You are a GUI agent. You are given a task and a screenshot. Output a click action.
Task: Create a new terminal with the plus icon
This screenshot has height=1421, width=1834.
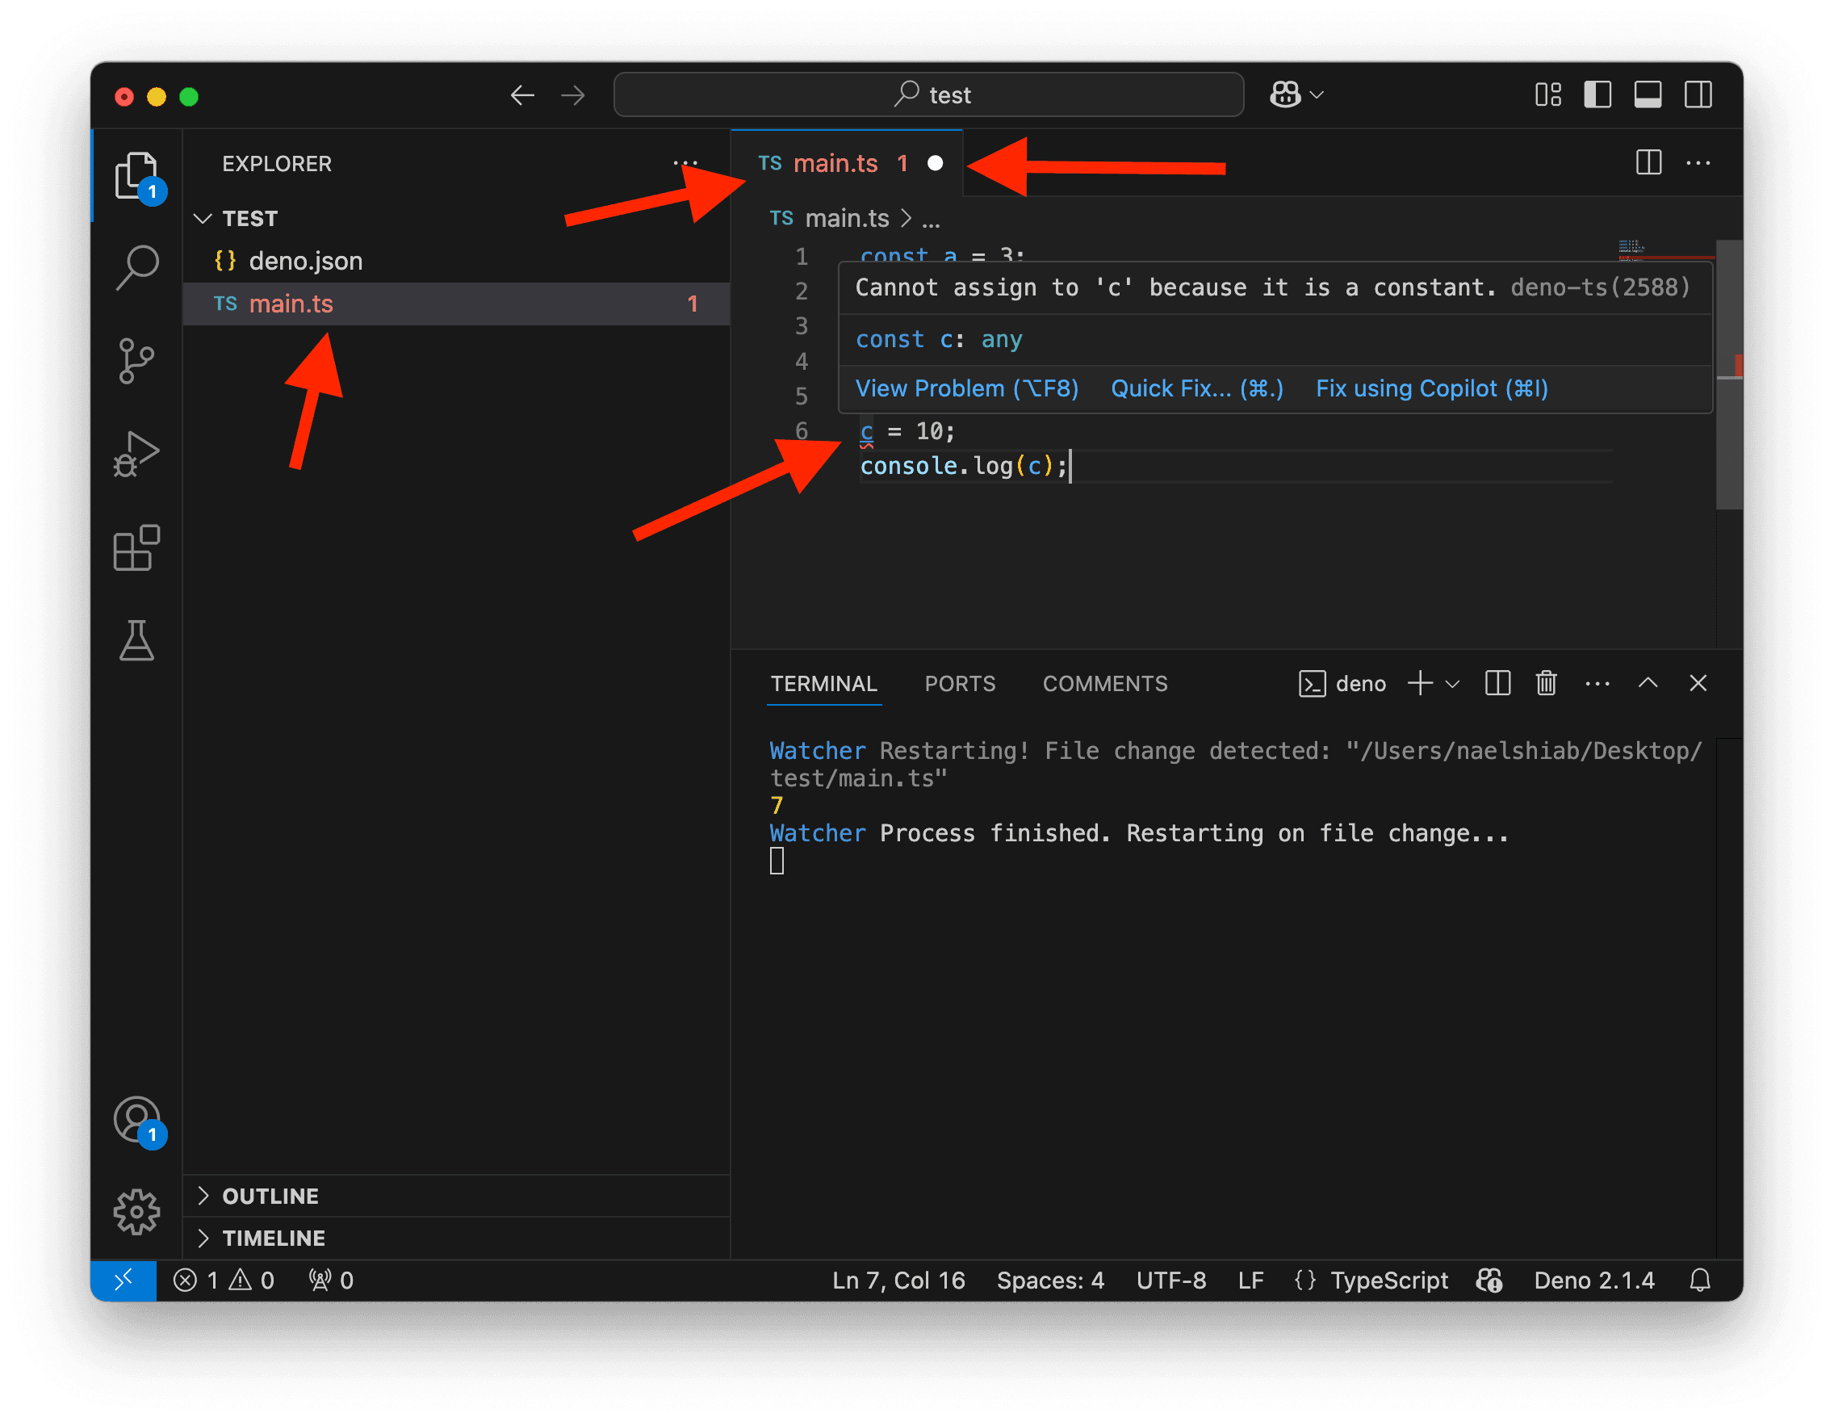pos(1418,683)
